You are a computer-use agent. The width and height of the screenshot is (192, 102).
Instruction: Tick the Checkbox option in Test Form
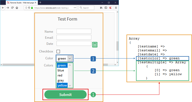click(x=58, y=51)
